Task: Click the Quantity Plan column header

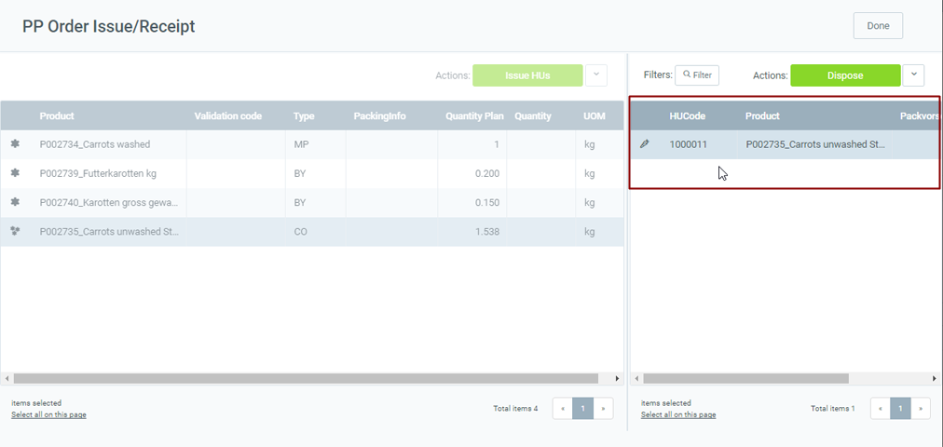Action: tap(474, 116)
